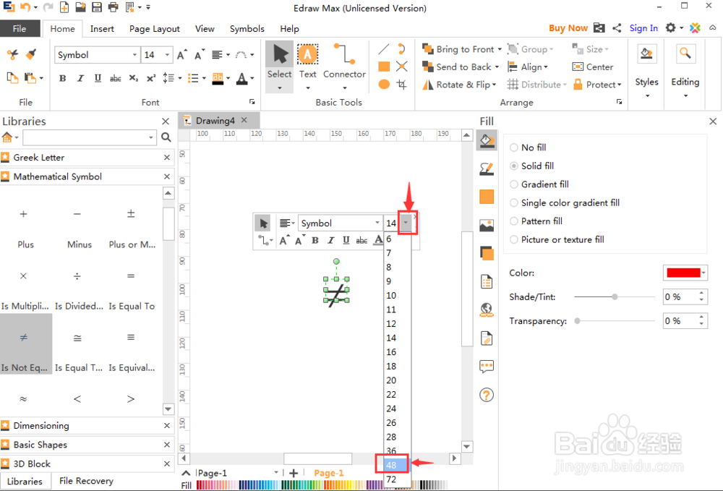The image size is (723, 491).
Task: Choose font size 48 from the list
Action: click(x=392, y=465)
